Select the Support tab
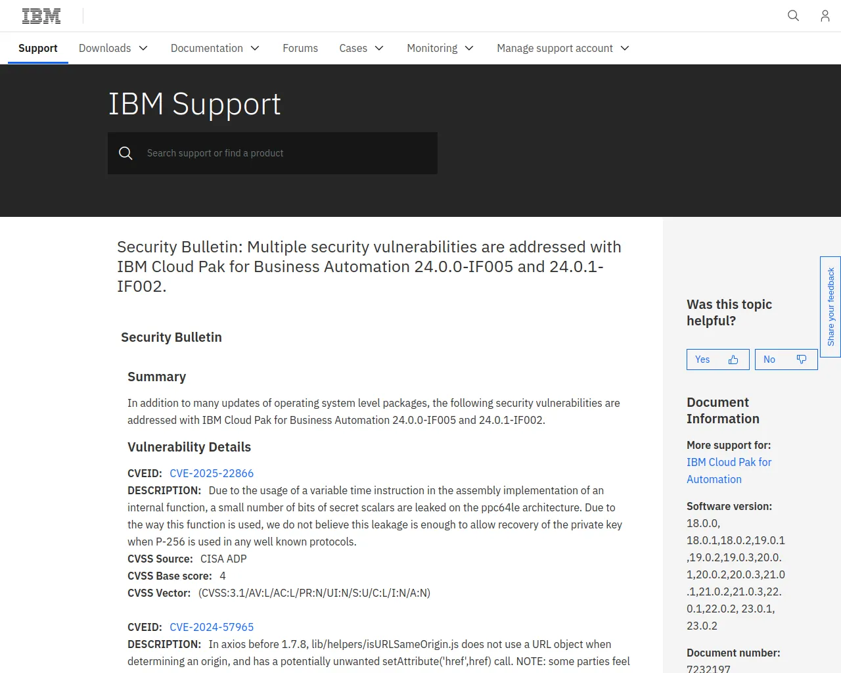841x673 pixels. click(x=38, y=48)
